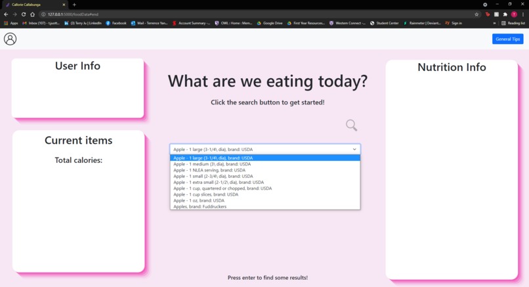Click the browser home icon
529x287 pixels.
32,14
